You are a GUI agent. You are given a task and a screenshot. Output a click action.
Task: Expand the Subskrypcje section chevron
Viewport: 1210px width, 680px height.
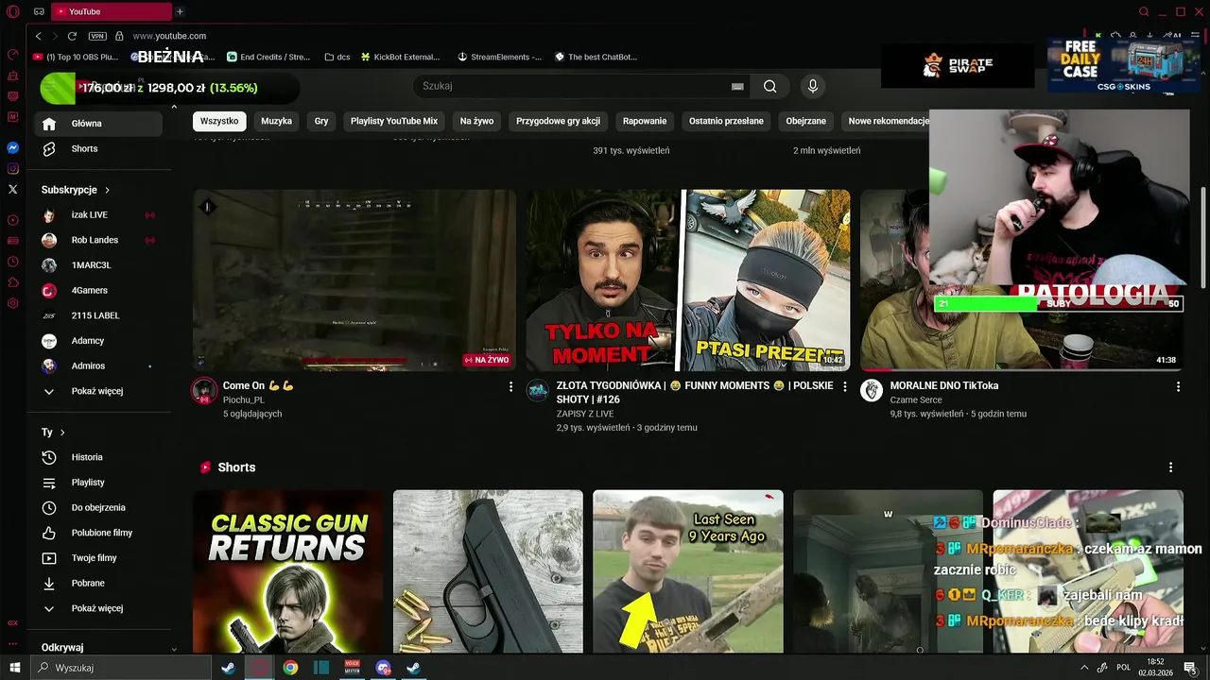(107, 190)
